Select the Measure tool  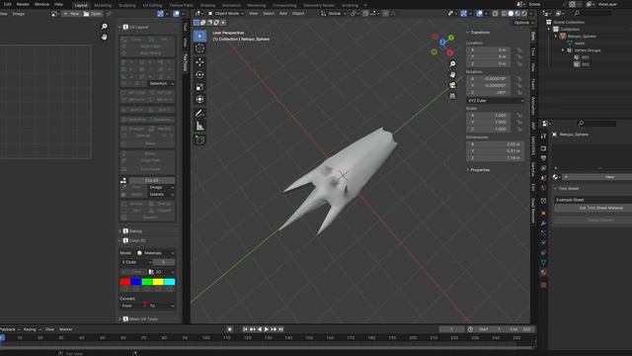[199, 126]
